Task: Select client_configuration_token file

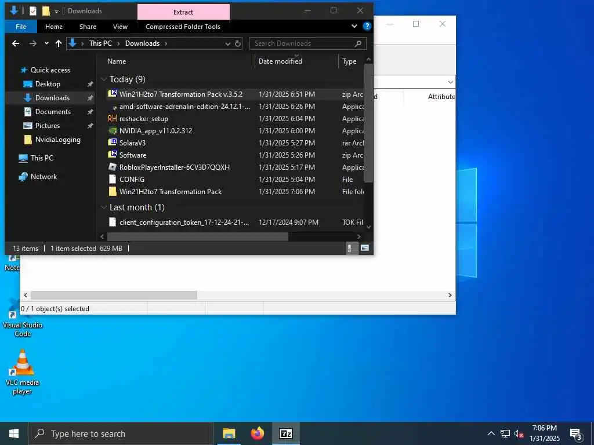Action: (184, 222)
